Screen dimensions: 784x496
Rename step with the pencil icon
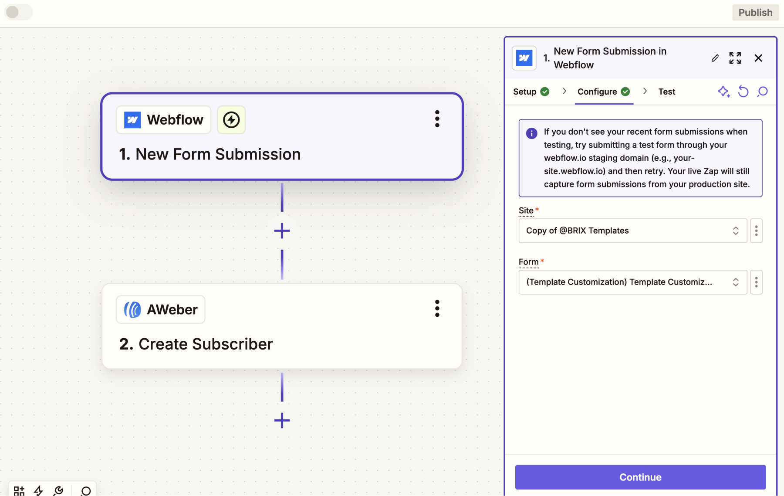715,58
